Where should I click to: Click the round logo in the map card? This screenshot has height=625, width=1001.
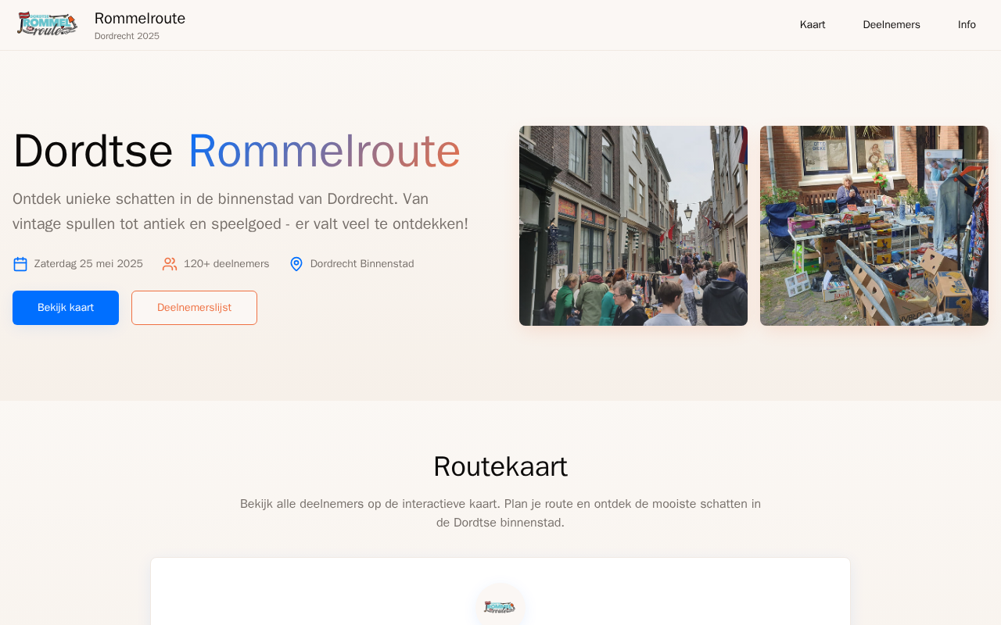pos(500,606)
